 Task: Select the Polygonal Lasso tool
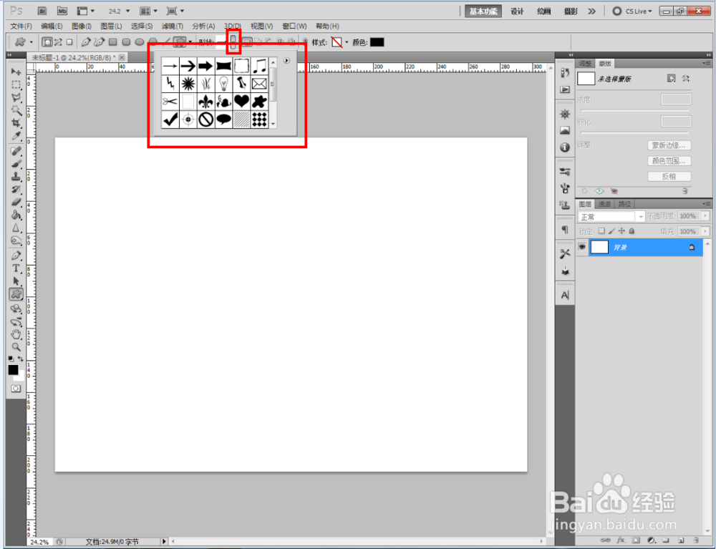[16, 97]
